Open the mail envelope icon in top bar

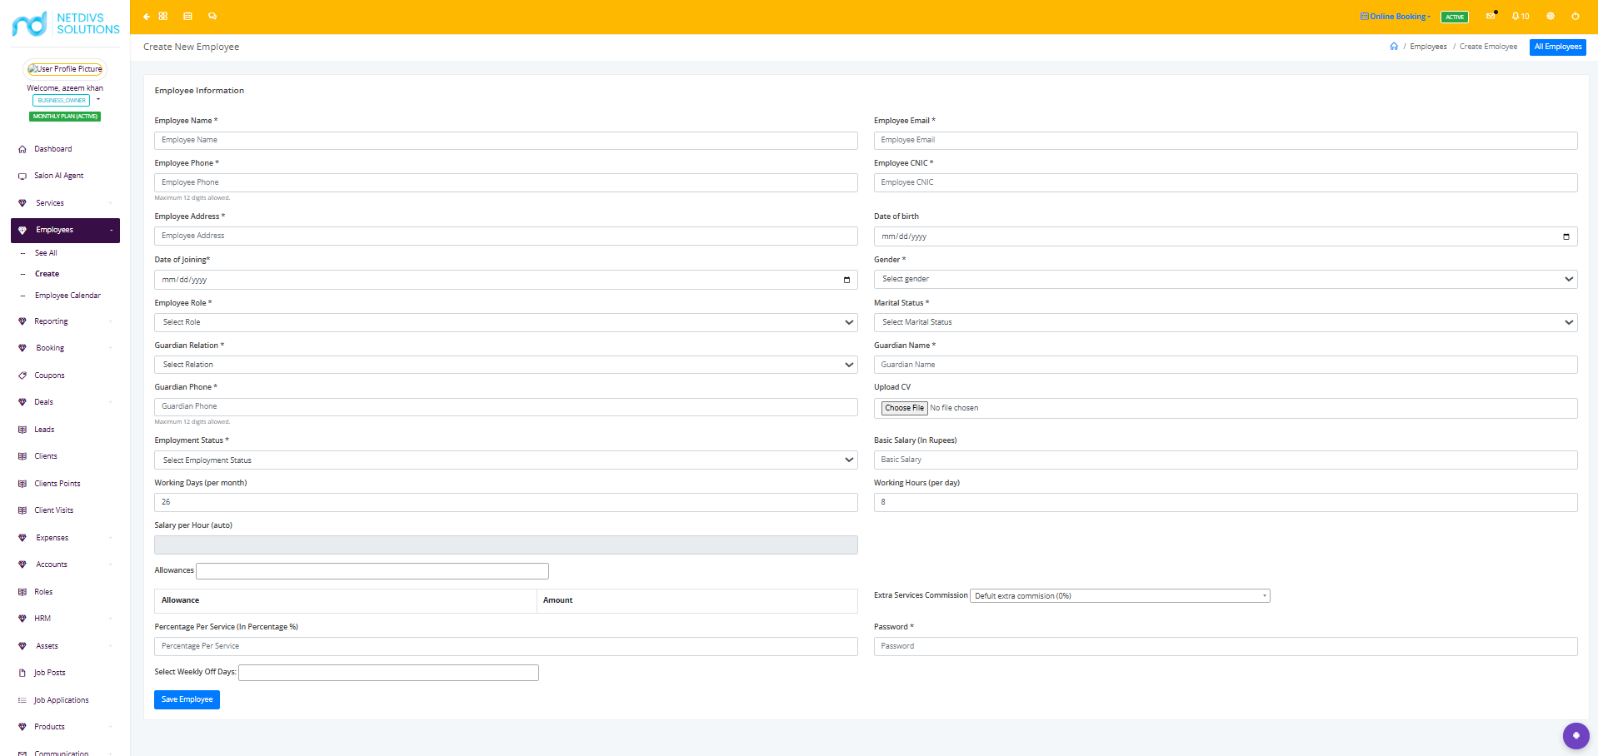[x=1491, y=16]
